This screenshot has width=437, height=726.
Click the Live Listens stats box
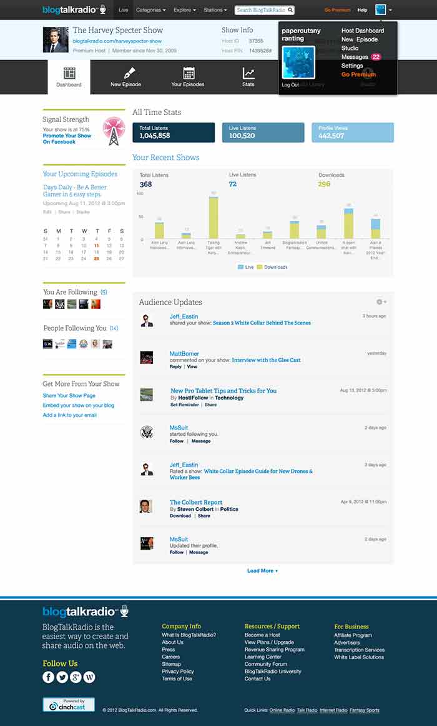pyautogui.click(x=263, y=133)
